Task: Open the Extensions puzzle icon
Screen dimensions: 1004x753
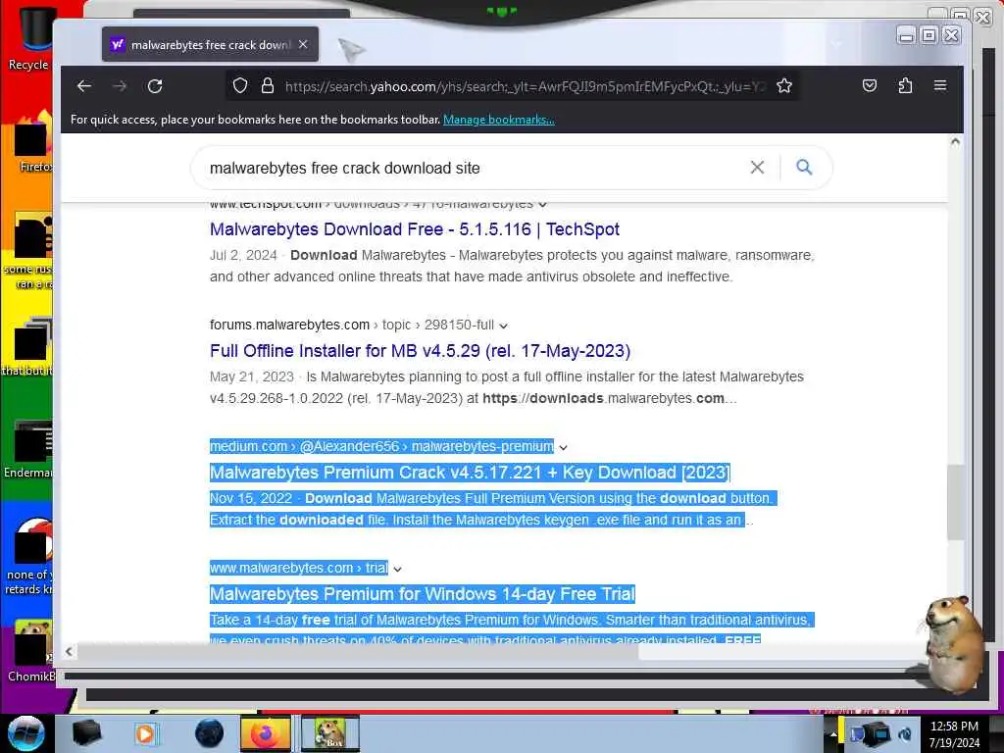Action: point(905,85)
